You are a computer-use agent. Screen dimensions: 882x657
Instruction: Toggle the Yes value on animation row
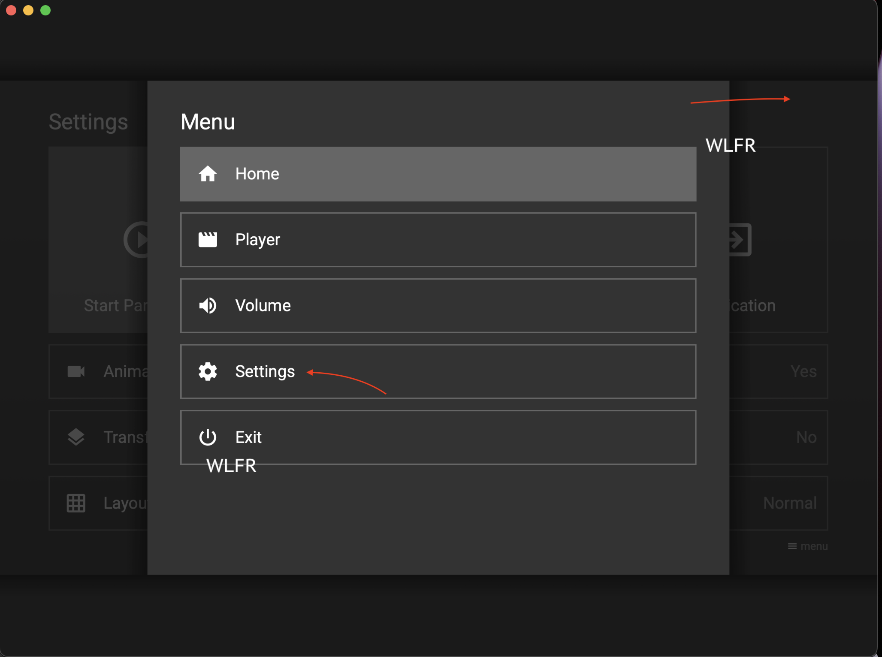[803, 371]
